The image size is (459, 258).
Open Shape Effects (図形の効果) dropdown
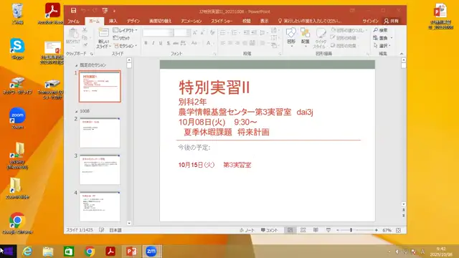(344, 46)
